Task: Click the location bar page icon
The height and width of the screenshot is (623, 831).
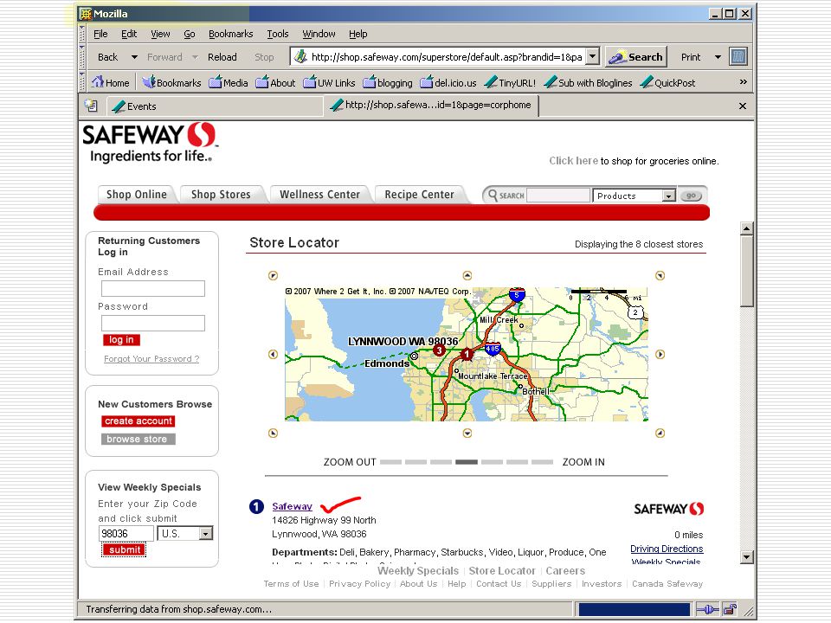Action: tap(300, 57)
